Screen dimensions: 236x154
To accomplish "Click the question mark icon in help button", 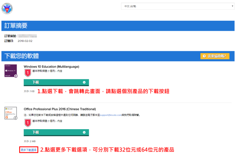I will [204, 56].
